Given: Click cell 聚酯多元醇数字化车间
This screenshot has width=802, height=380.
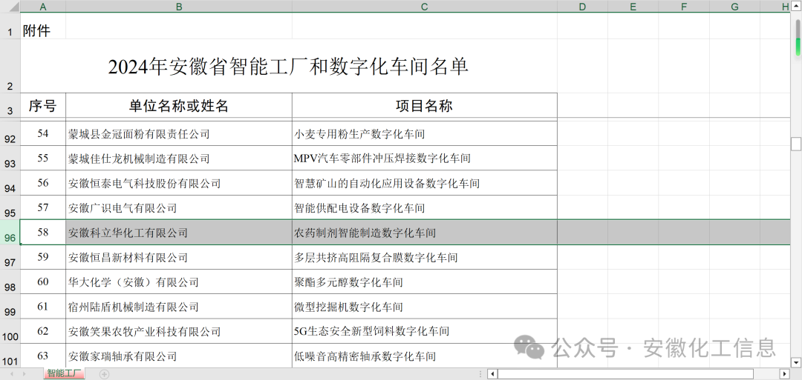Looking at the screenshot, I should tap(425, 281).
